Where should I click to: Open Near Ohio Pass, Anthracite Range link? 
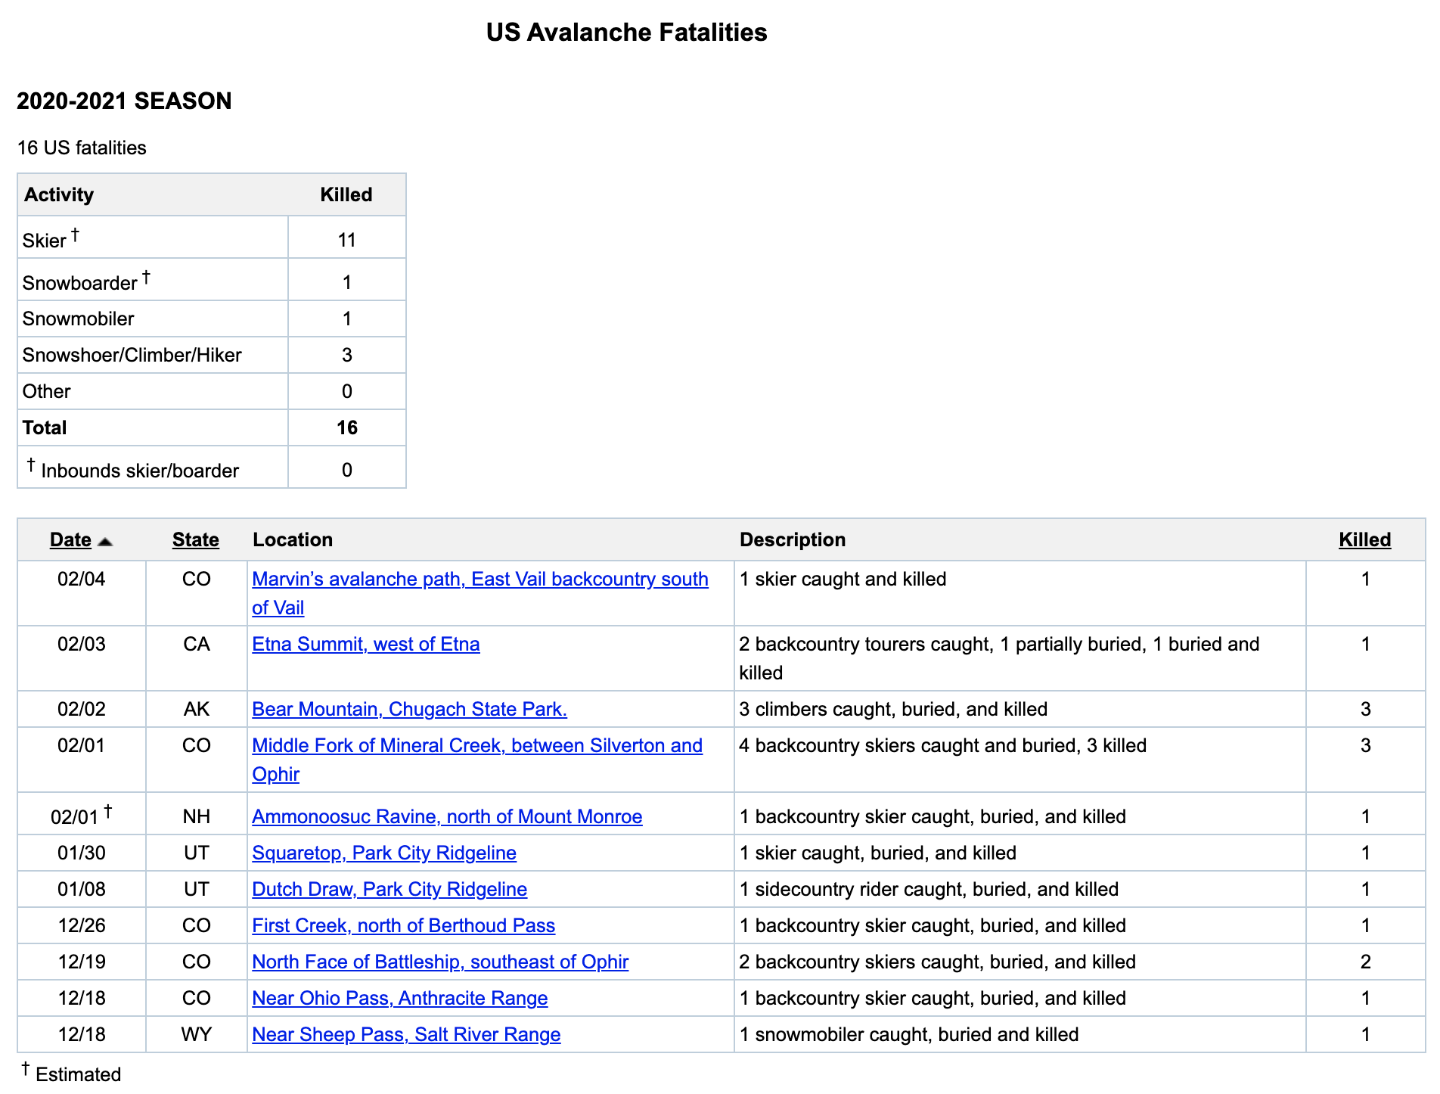tap(399, 998)
